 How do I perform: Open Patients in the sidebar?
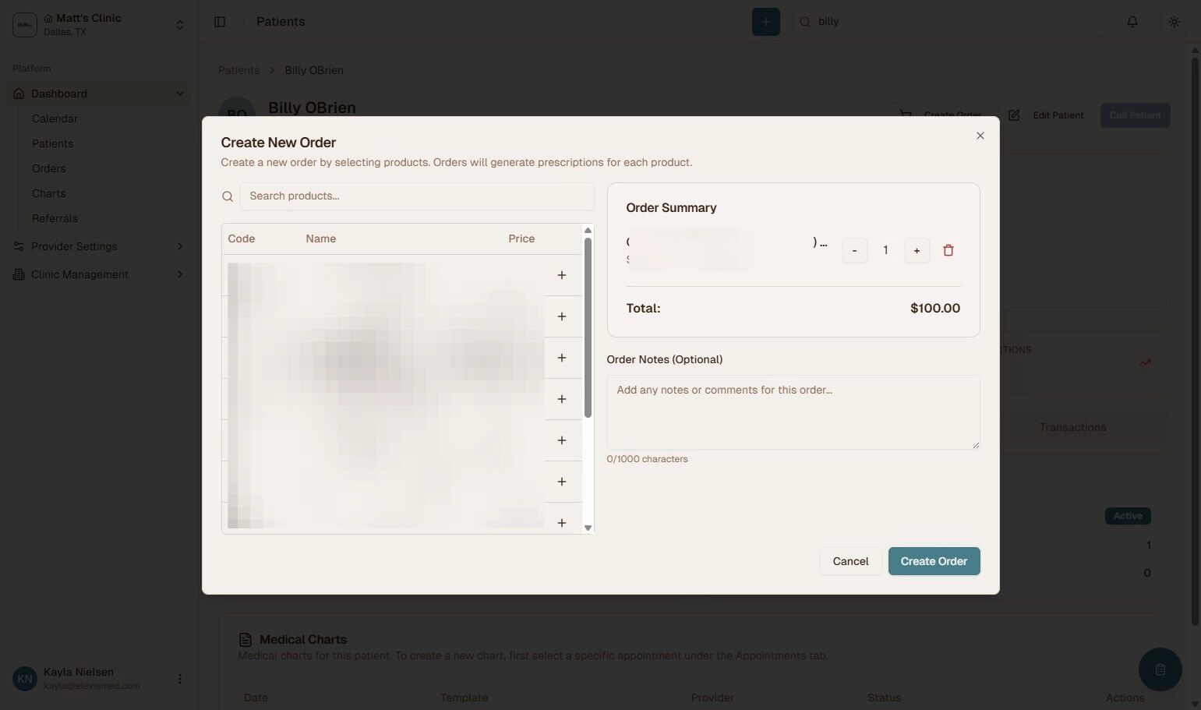click(52, 143)
